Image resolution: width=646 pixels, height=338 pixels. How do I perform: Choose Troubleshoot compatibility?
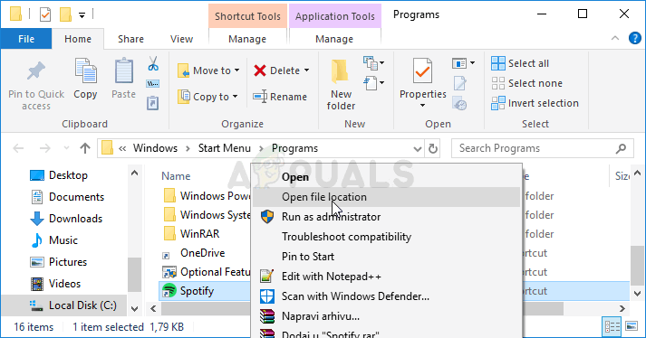click(386, 237)
